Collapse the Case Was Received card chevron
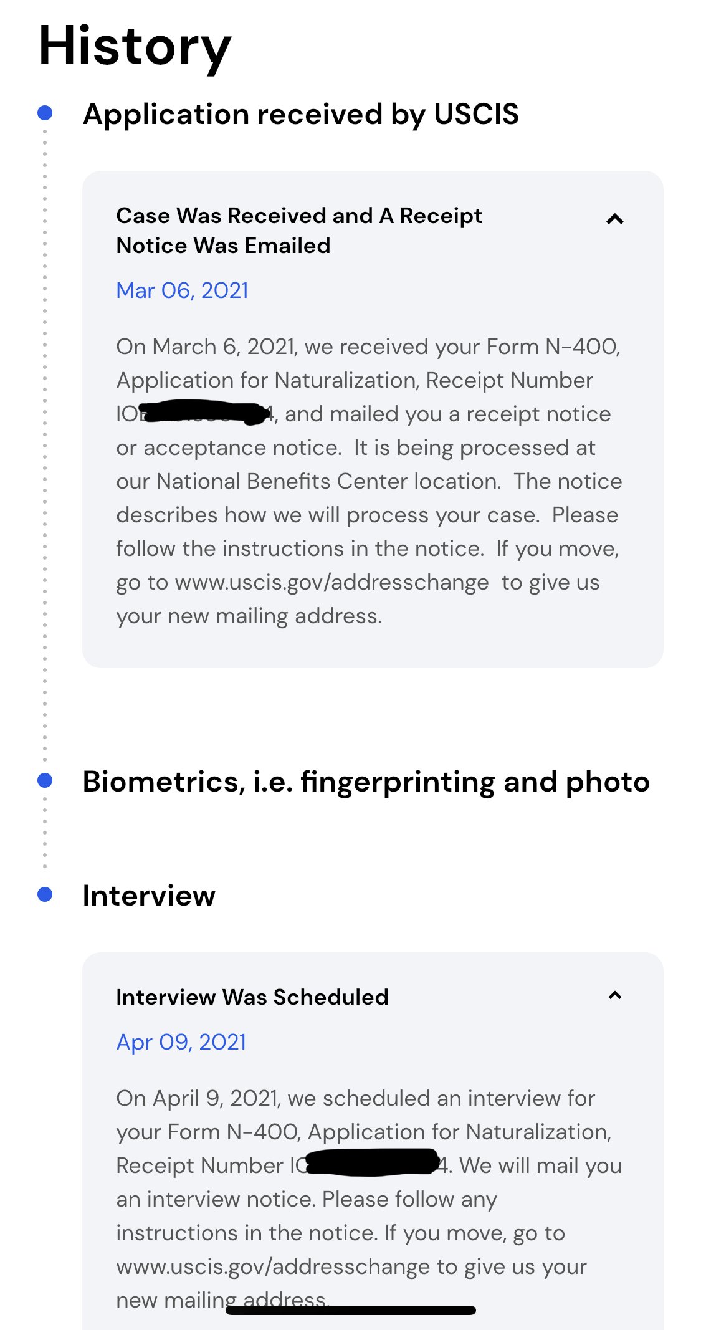 (x=615, y=219)
